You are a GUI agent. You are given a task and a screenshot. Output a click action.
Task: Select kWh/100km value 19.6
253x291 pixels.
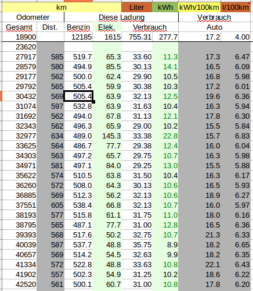coord(200,97)
